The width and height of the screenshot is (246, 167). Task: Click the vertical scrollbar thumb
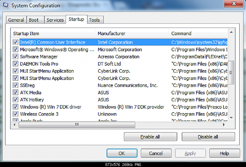pyautogui.click(x=231, y=73)
